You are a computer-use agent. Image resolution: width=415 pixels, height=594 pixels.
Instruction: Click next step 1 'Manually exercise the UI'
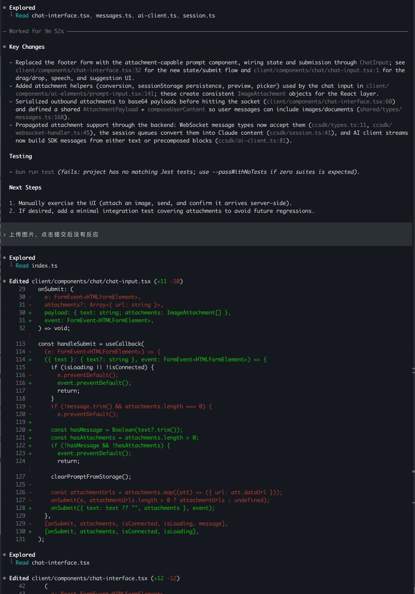coord(150,203)
